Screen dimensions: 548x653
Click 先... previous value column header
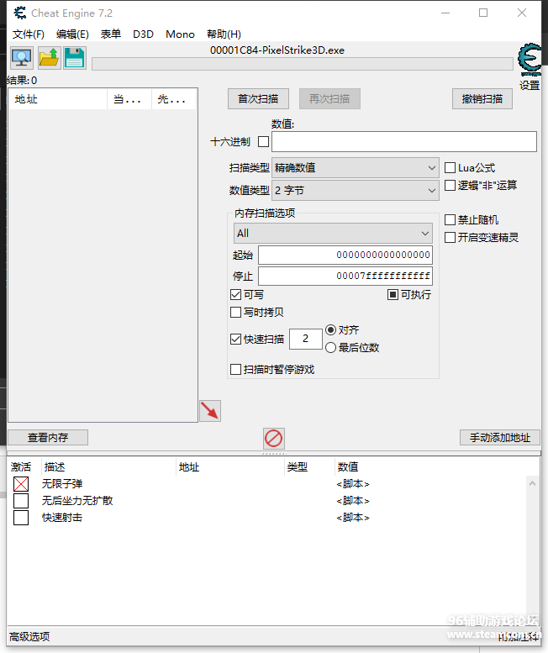(x=174, y=99)
